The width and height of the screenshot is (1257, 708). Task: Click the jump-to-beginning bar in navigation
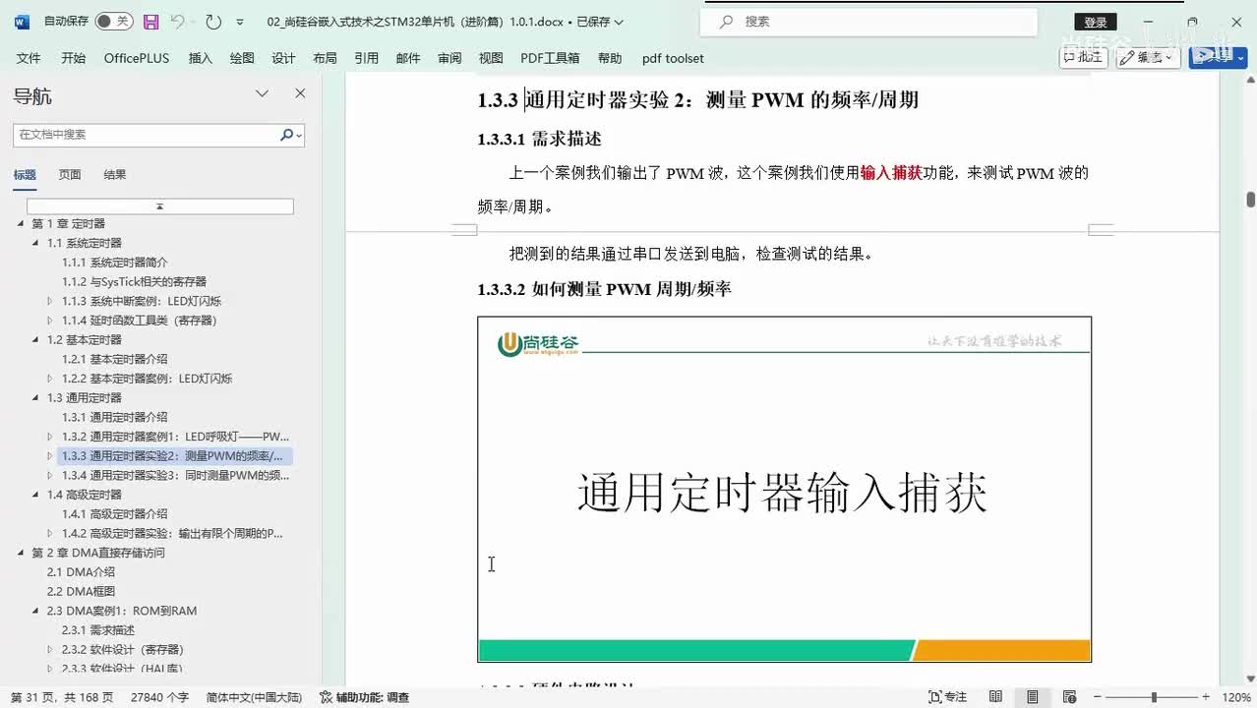tap(159, 206)
